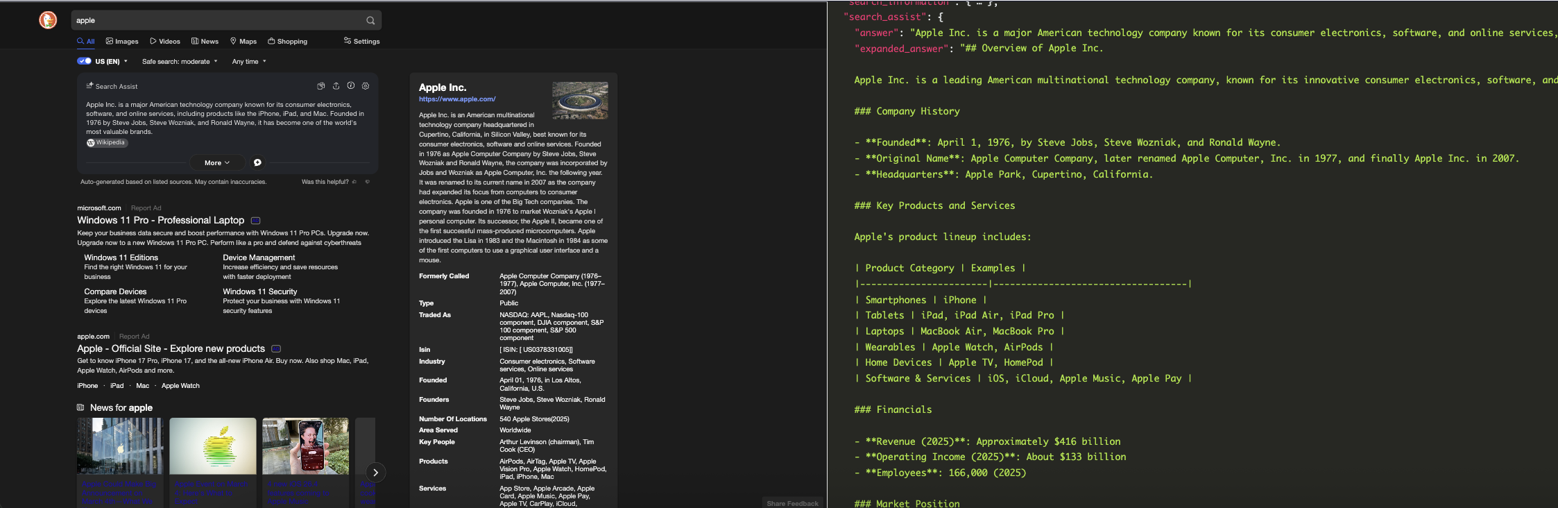
Task: Click in the search field containing apple
Action: pos(215,21)
